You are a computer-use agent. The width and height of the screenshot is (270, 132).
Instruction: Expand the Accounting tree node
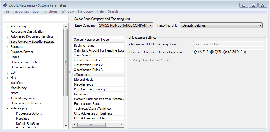click(x=7, y=27)
